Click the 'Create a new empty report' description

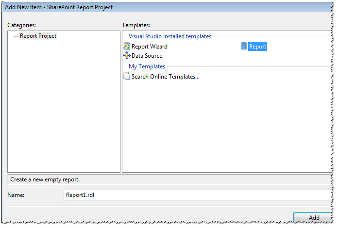tap(45, 179)
